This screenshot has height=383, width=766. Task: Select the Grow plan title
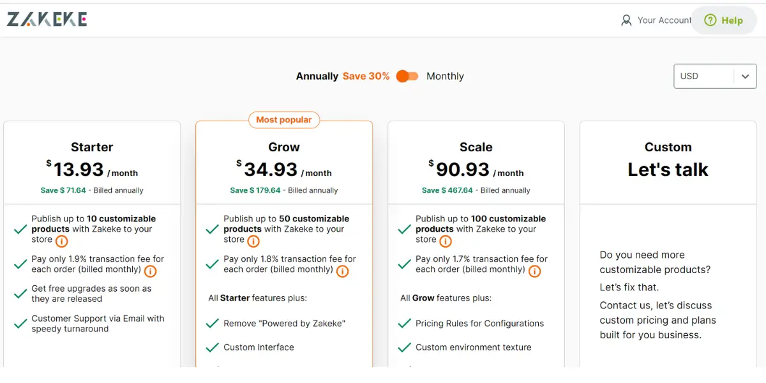284,147
